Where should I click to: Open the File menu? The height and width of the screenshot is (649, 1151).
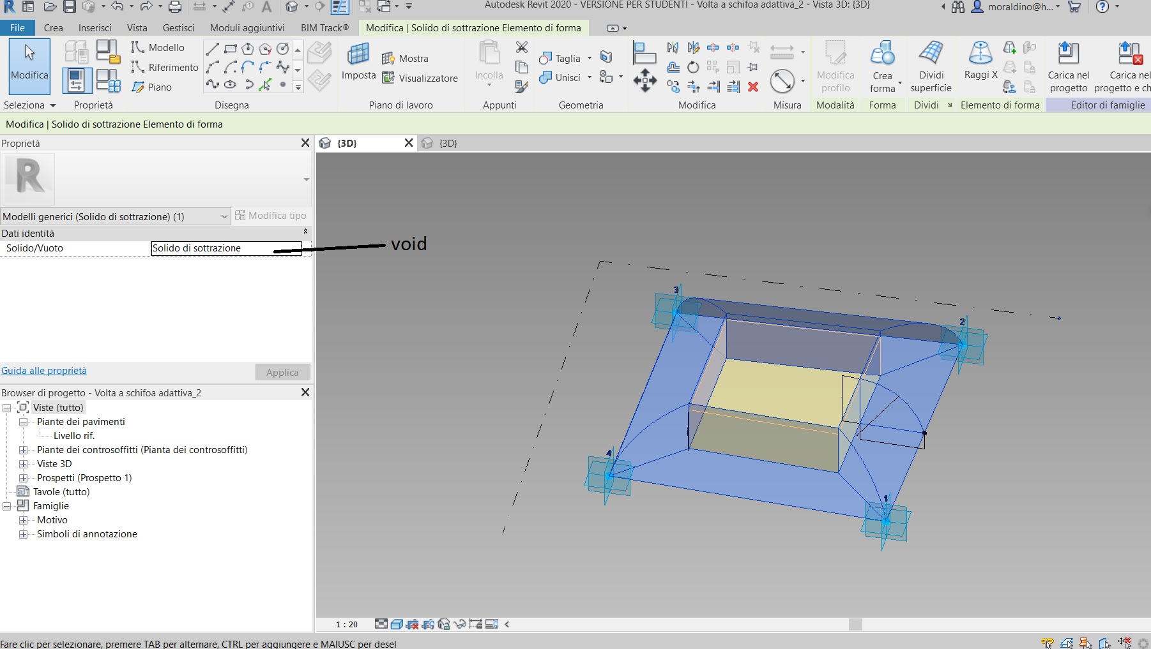tap(17, 27)
